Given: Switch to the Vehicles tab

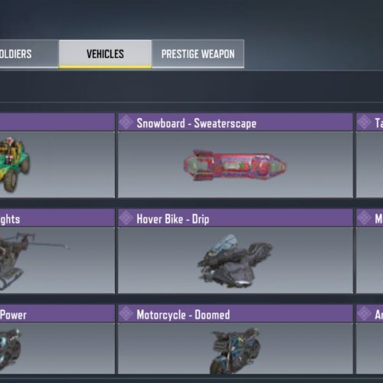Looking at the screenshot, I should point(105,54).
